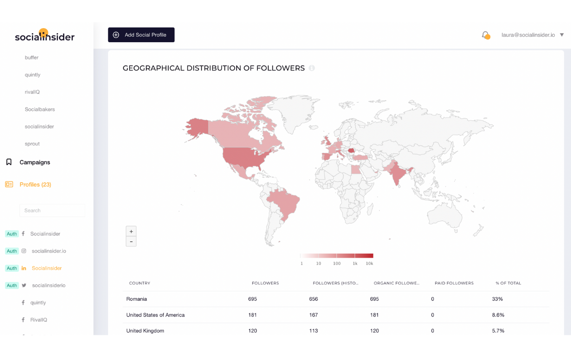The height and width of the screenshot is (363, 571).
Task: Select the rivalIQ campaign
Action: click(32, 92)
